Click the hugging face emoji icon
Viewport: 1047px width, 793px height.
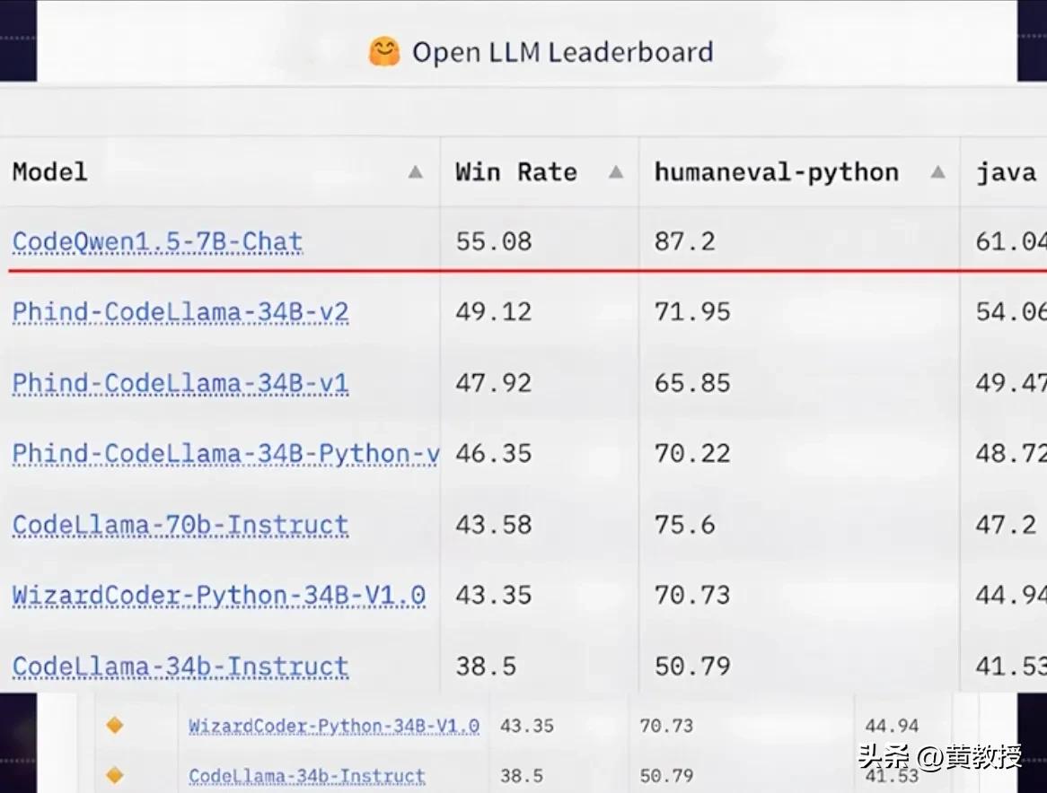pyautogui.click(x=384, y=52)
